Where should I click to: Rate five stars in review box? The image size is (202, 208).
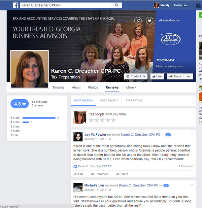113,120
